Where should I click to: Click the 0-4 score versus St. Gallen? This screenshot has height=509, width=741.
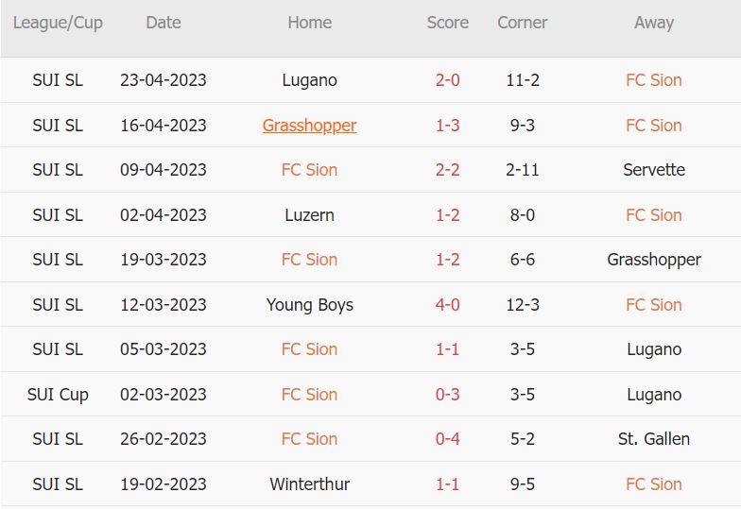(447, 439)
